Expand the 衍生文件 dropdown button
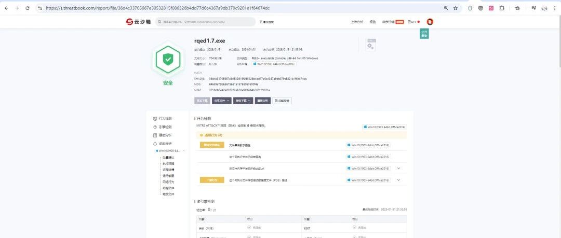561x238 pixels. [x=221, y=101]
